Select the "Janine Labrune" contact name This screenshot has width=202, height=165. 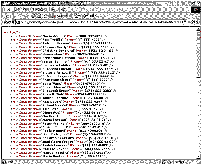[x=55, y=98]
